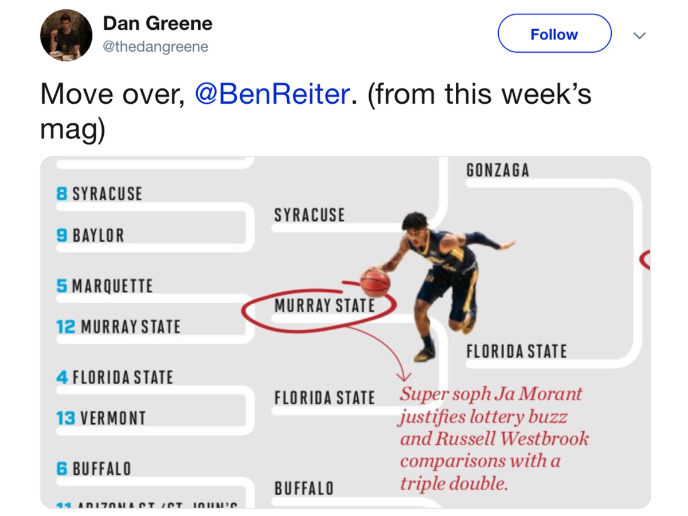Expand the Murray State bracket slot

click(x=325, y=306)
